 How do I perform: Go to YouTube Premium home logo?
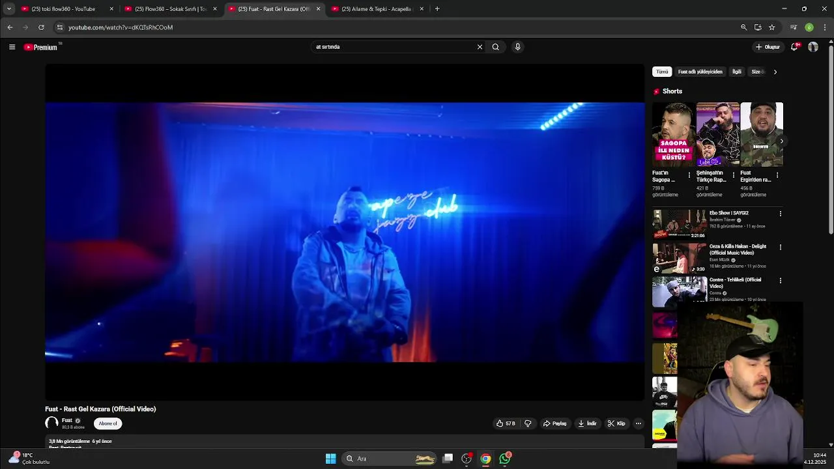pos(40,47)
